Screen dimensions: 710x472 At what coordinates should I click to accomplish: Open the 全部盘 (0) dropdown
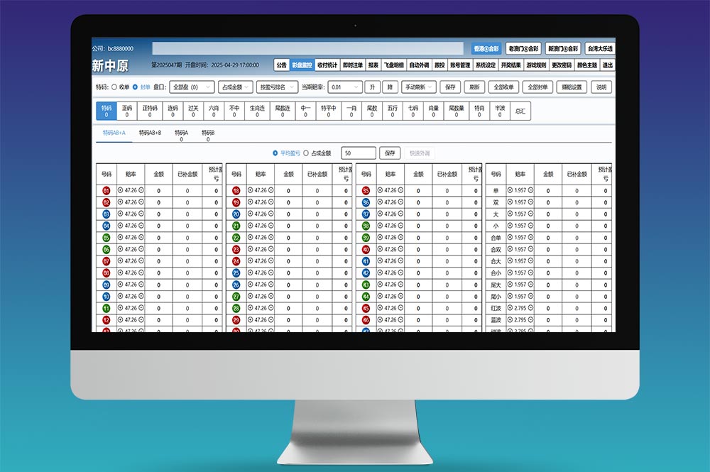tap(192, 87)
